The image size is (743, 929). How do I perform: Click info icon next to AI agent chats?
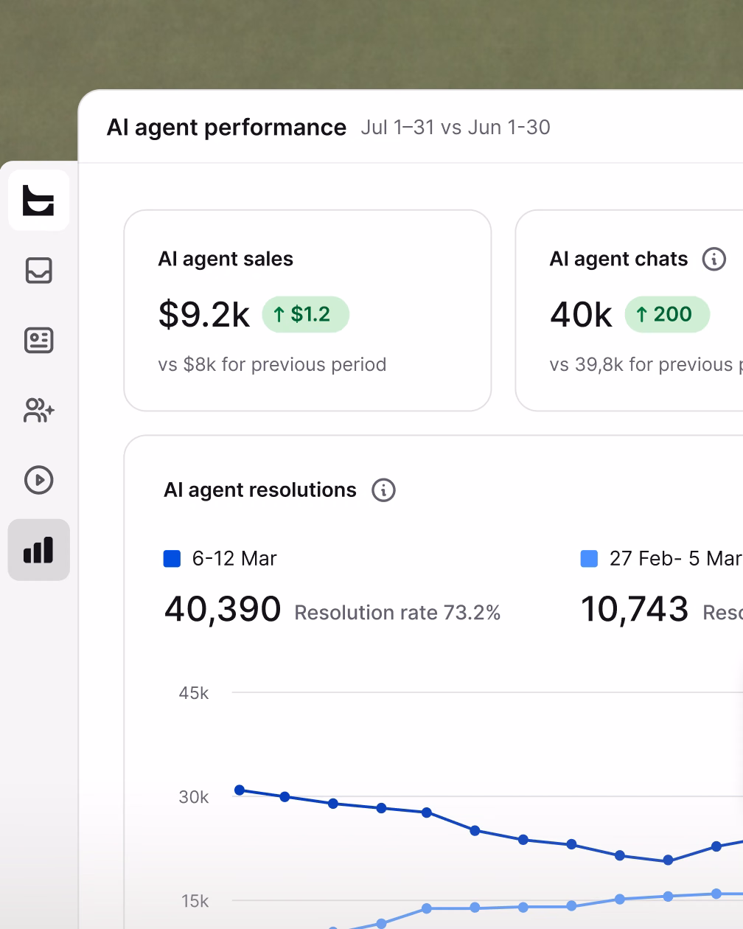pos(714,259)
